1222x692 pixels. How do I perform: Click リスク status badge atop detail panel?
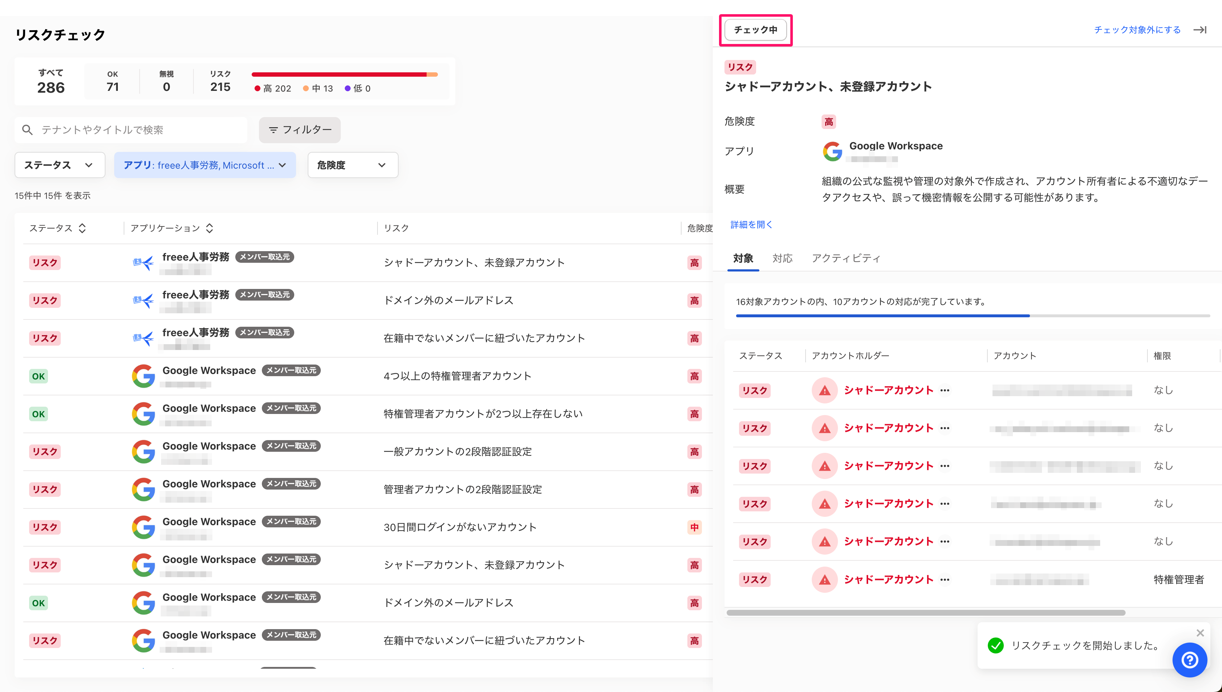click(740, 67)
